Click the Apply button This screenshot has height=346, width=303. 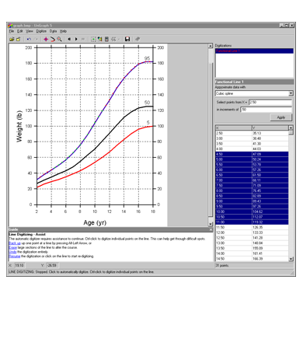click(x=281, y=117)
